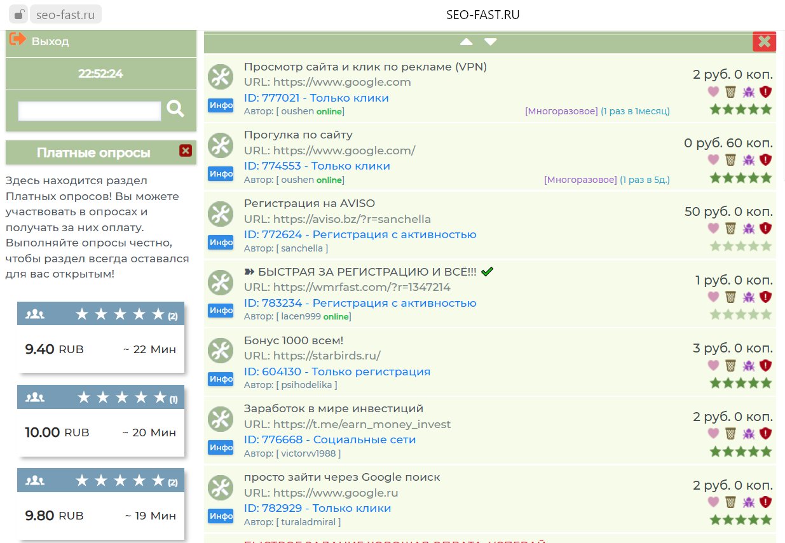Close the task list with red X
785x543 pixels.
[764, 42]
